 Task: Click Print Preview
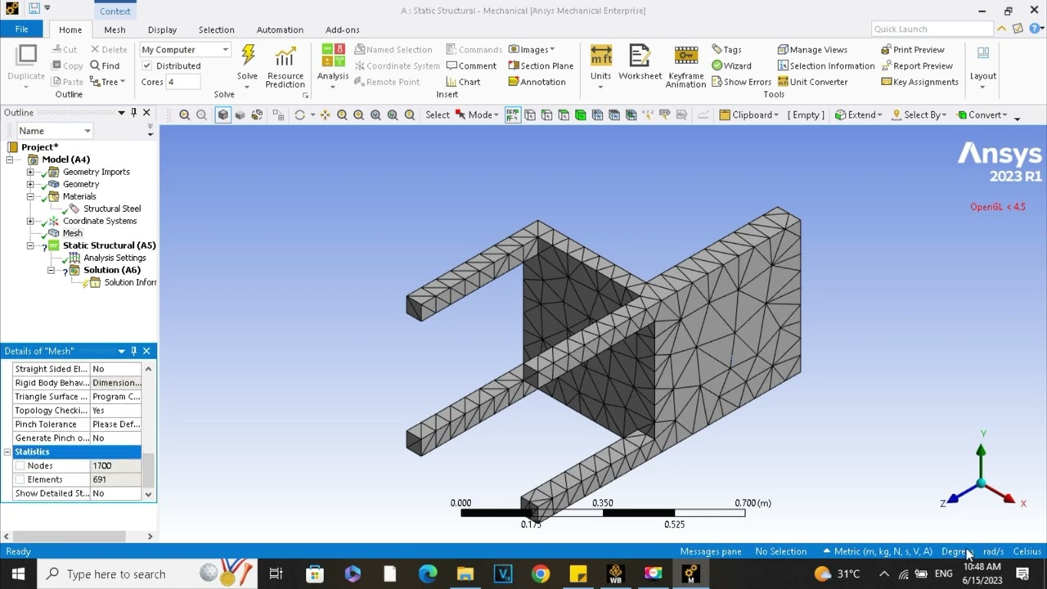click(x=913, y=49)
